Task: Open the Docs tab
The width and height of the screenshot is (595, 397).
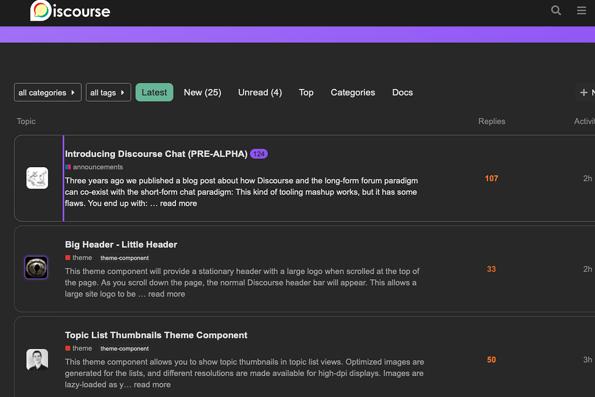Action: click(402, 92)
